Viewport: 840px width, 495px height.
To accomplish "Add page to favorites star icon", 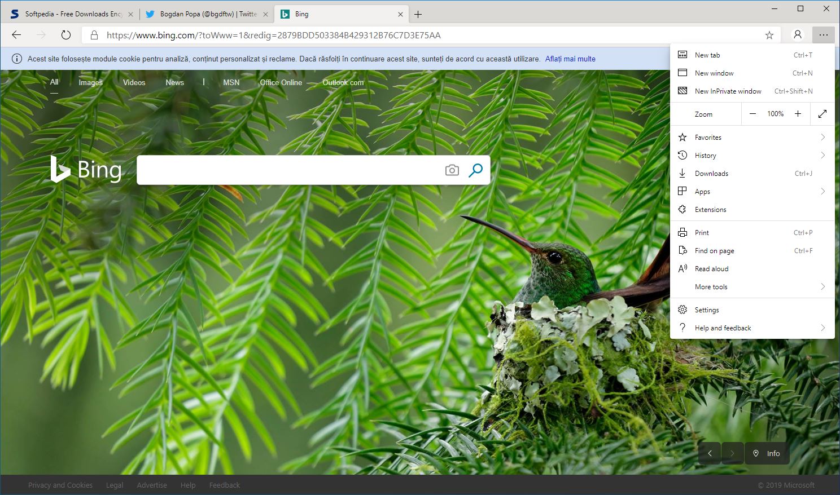I will coord(769,35).
